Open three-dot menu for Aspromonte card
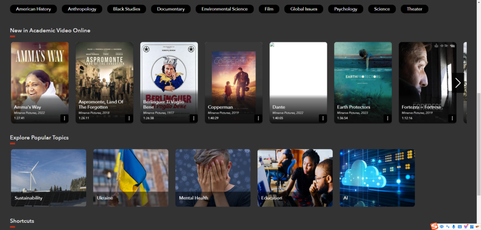 [129, 118]
